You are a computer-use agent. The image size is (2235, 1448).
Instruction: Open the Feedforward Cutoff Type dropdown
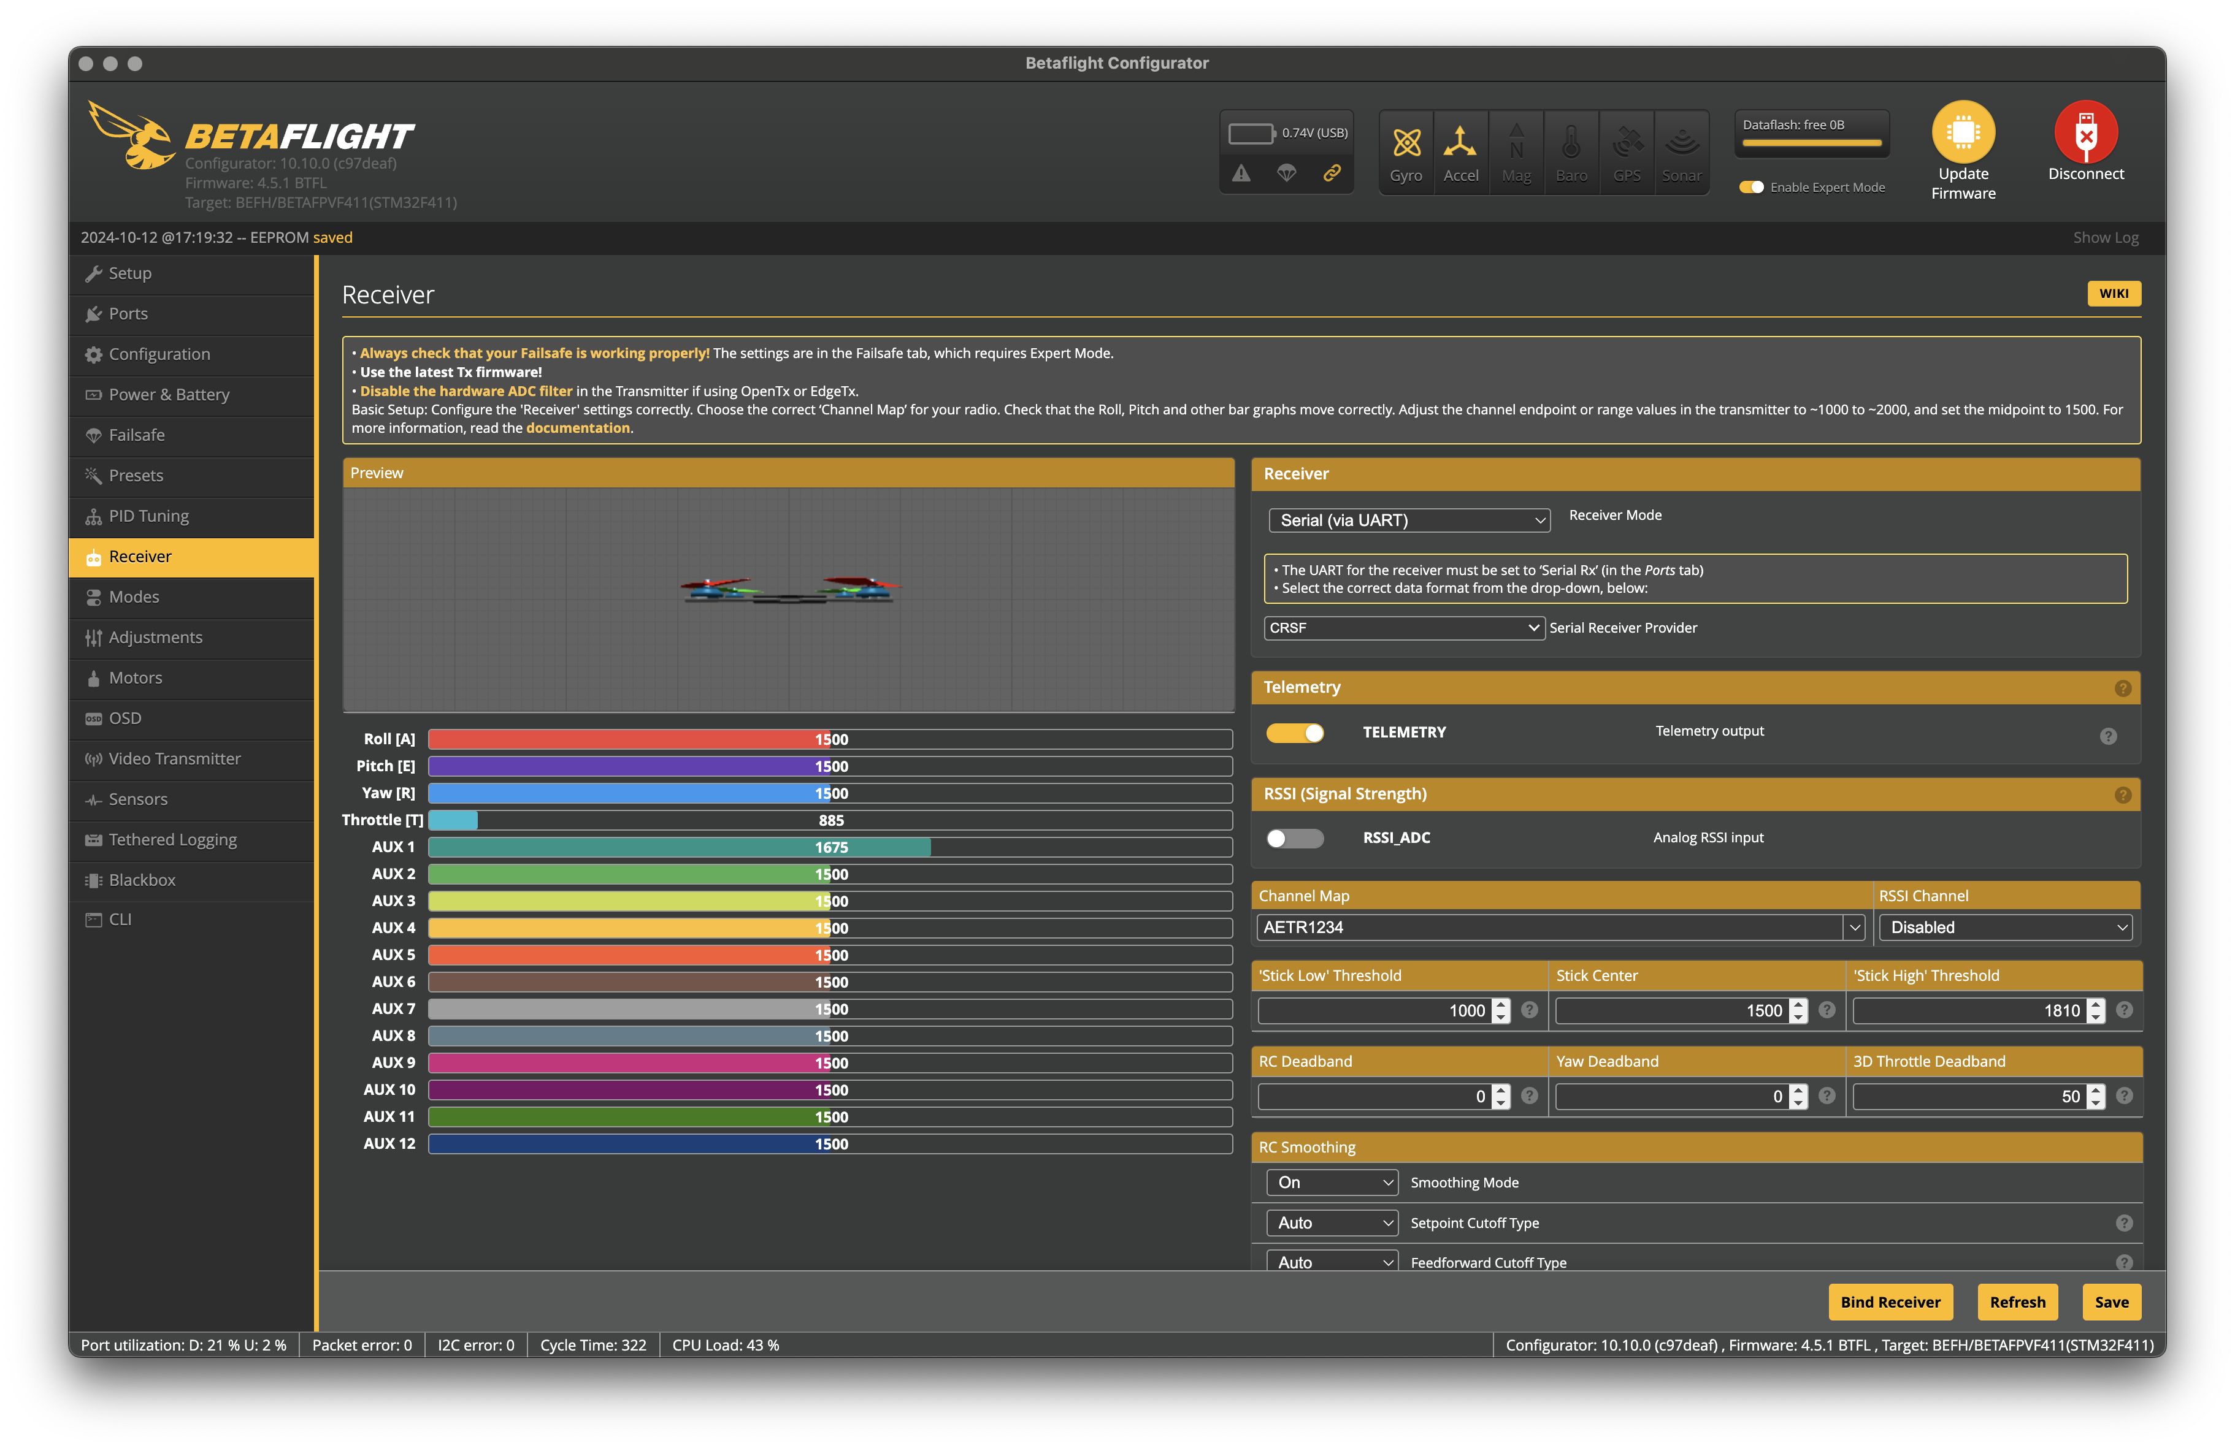click(x=1333, y=1261)
